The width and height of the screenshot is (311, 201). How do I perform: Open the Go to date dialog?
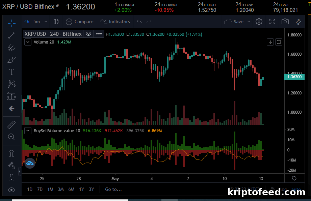point(113,189)
